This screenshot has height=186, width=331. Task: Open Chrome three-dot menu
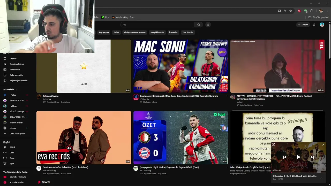pos(327,11)
